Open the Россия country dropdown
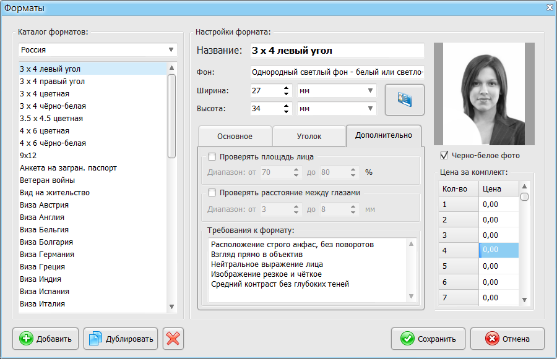The width and height of the screenshot is (557, 359). [x=98, y=50]
